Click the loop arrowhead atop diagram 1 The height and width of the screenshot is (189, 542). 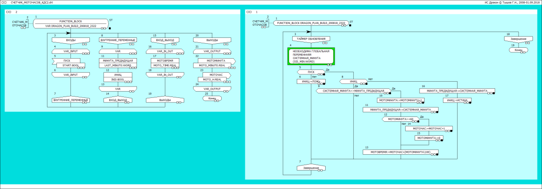(311, 32)
